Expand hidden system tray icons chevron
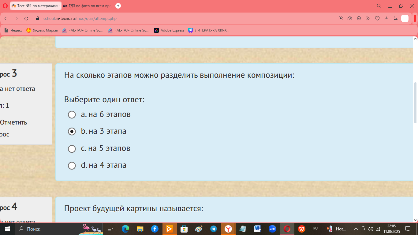Image resolution: width=418 pixels, height=235 pixels. [356, 229]
